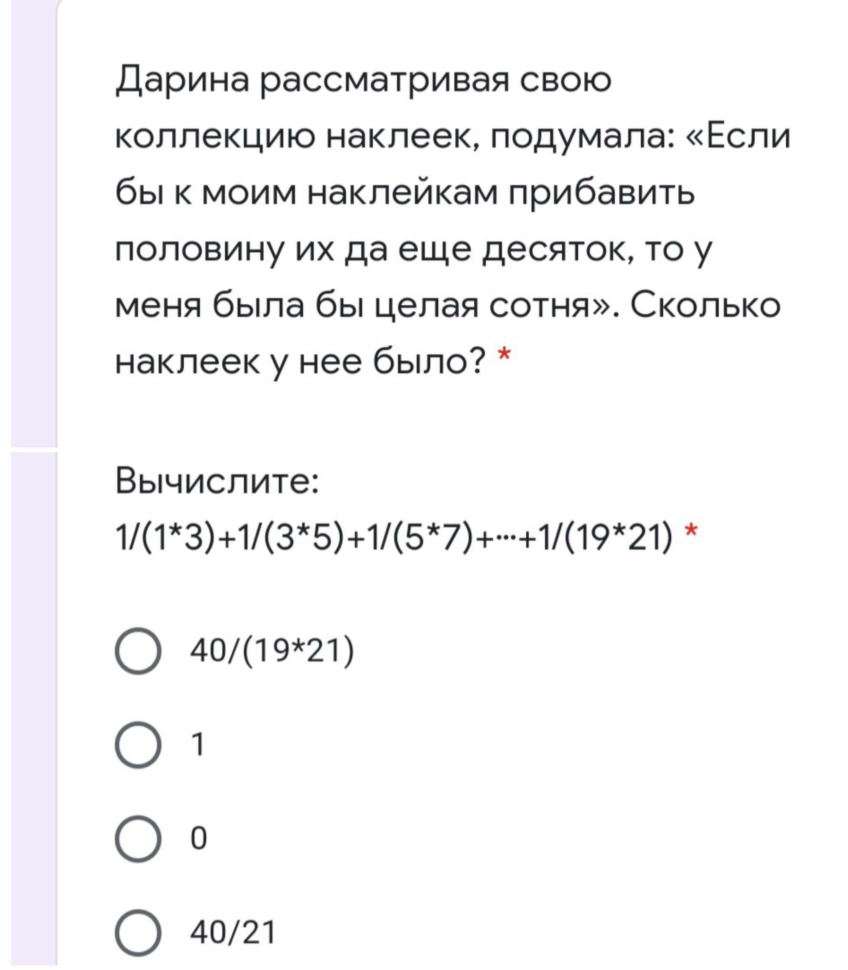Select the "40/(19*21)" radio button
The image size is (848, 970).
click(x=138, y=651)
